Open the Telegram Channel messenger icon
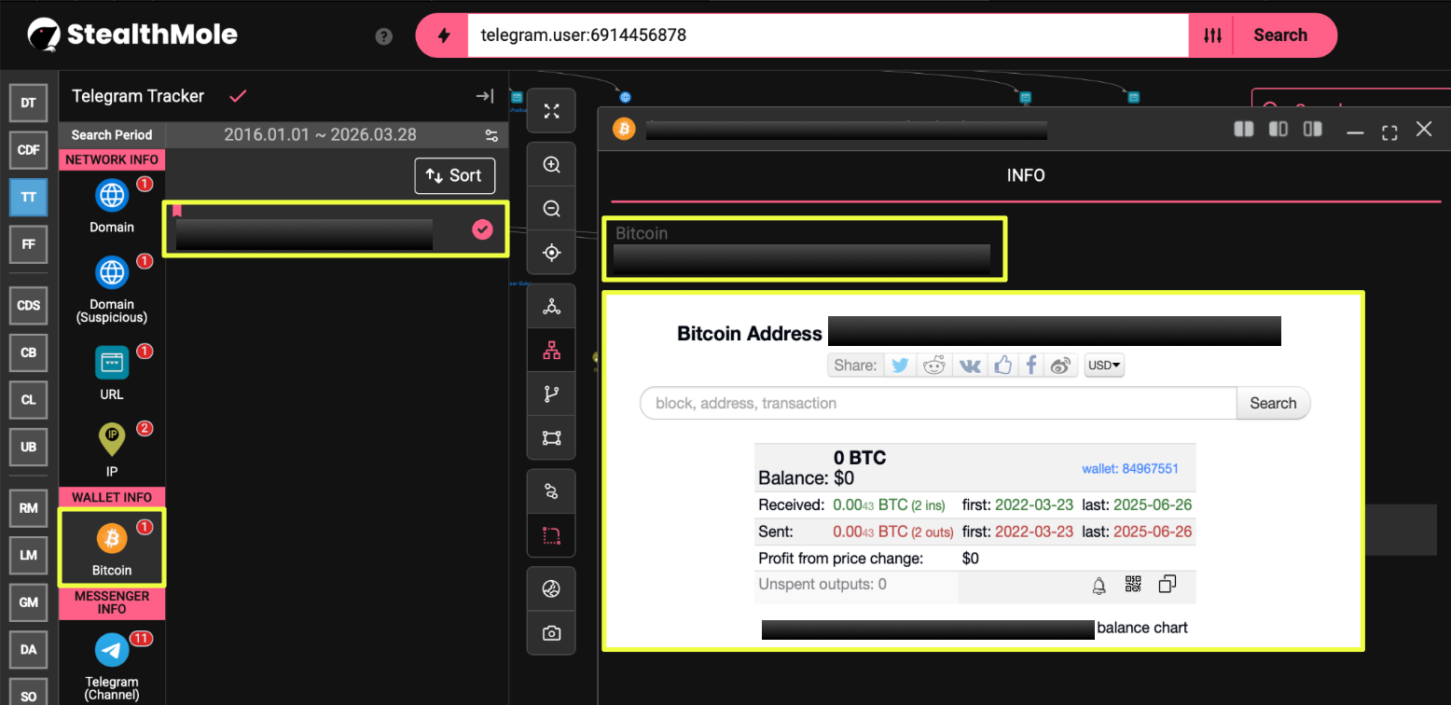The width and height of the screenshot is (1451, 705). coord(111,651)
